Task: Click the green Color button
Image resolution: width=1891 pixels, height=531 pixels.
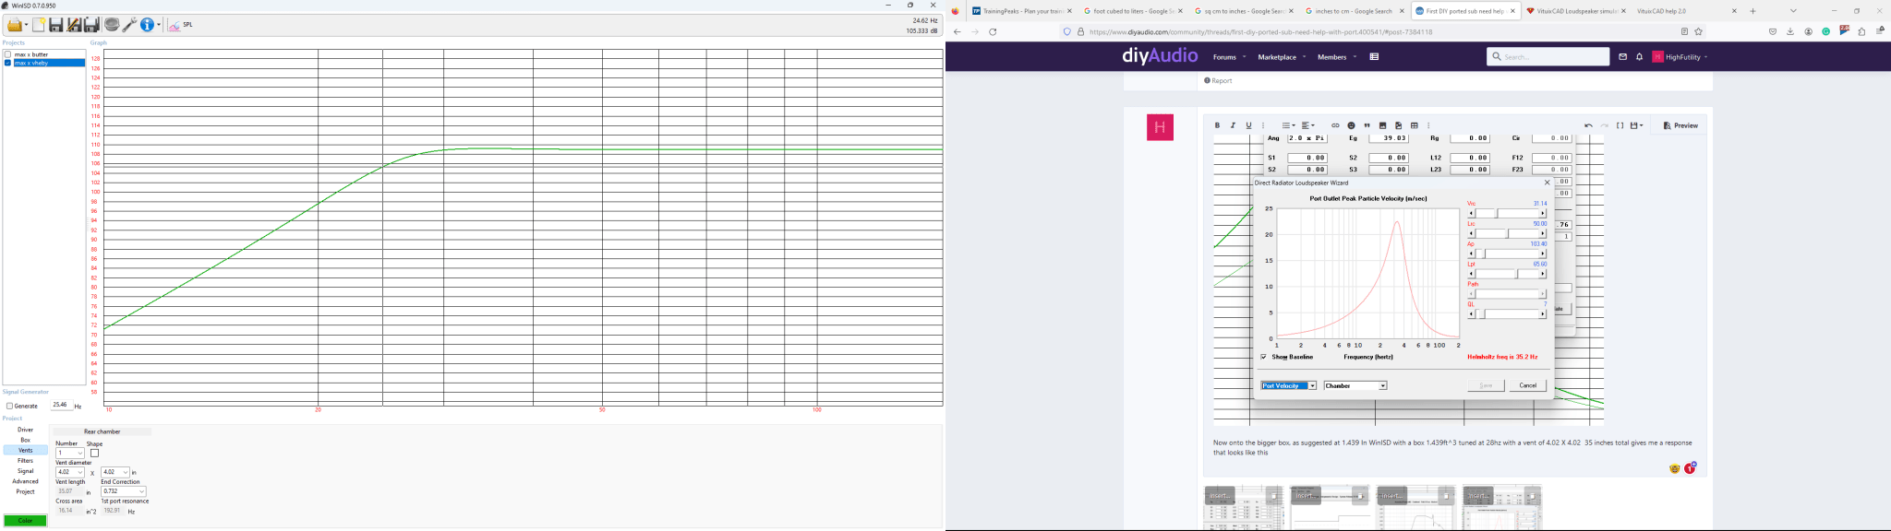Action: click(x=25, y=521)
